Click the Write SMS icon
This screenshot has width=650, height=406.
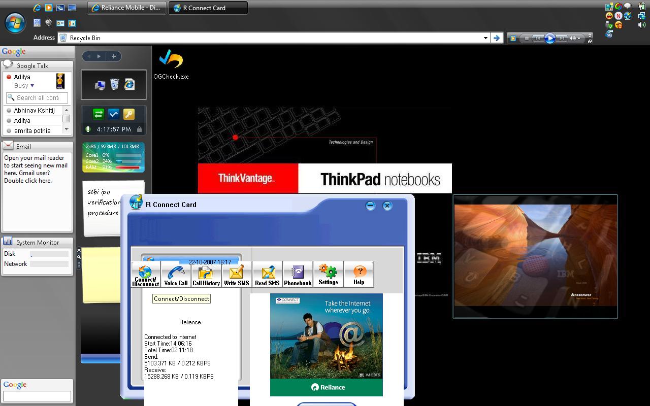[237, 275]
